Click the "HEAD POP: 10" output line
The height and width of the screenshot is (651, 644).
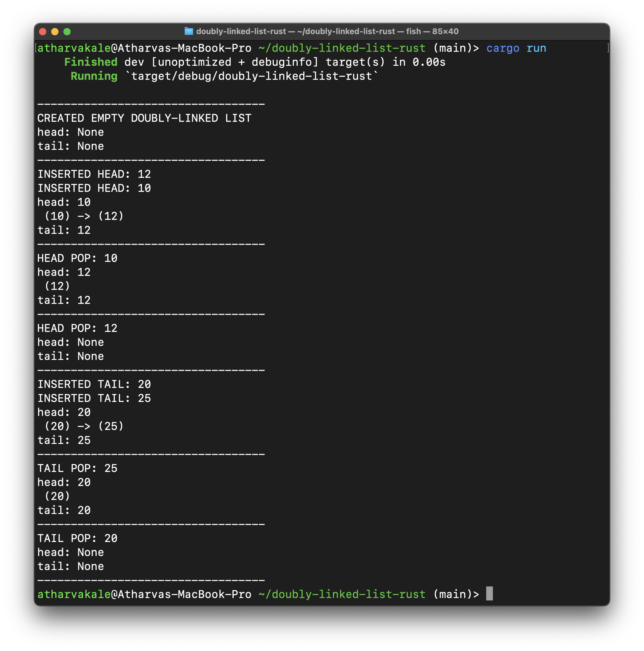pyautogui.click(x=77, y=258)
